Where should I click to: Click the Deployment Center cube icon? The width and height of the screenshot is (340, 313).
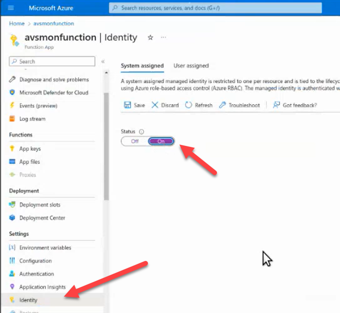pyautogui.click(x=12, y=218)
